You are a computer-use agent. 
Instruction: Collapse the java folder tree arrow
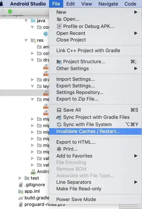tap(26, 21)
